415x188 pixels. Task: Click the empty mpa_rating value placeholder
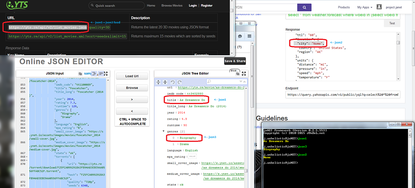(x=192, y=156)
